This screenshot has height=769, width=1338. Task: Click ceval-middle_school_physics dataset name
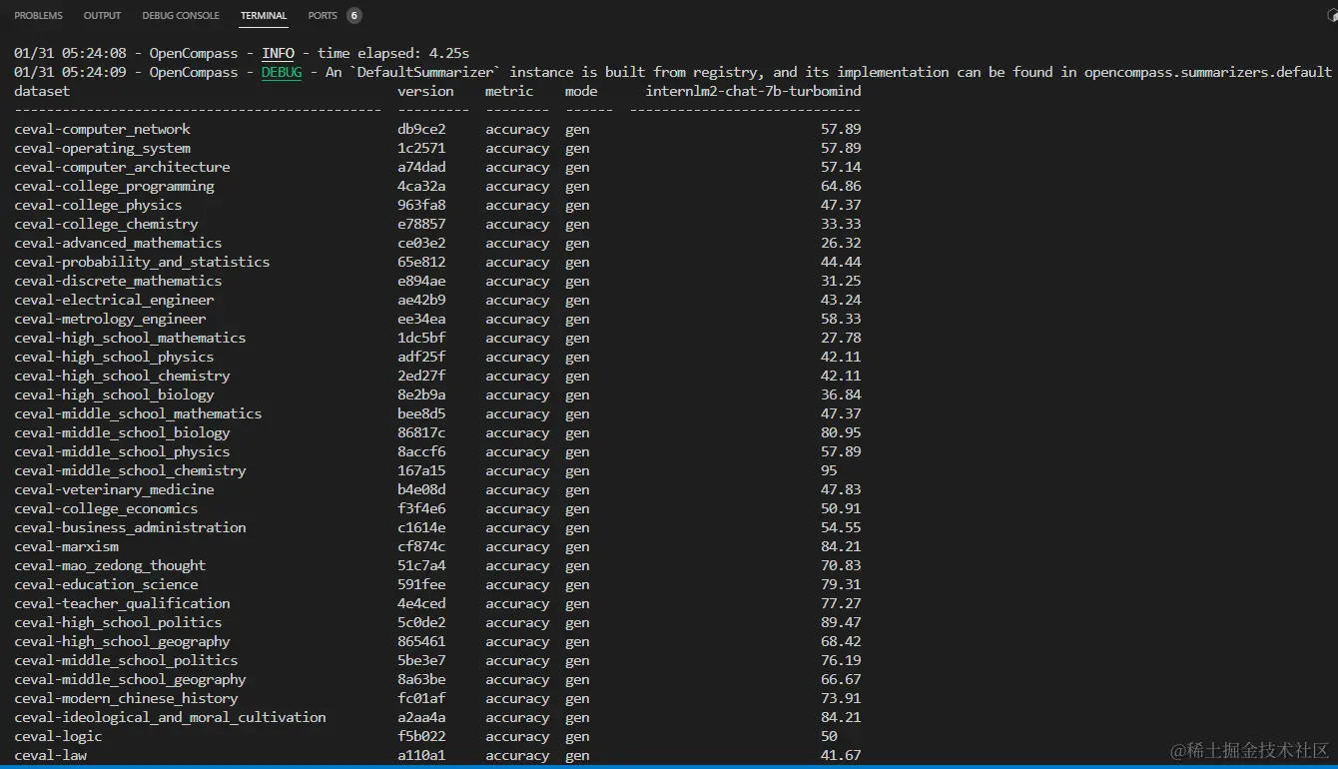pyautogui.click(x=122, y=451)
